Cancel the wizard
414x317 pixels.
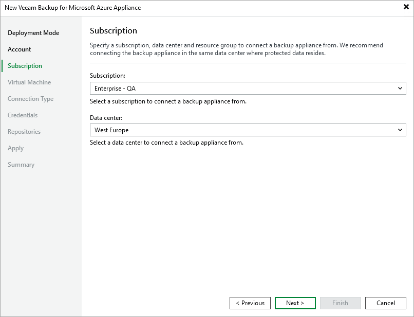point(385,303)
